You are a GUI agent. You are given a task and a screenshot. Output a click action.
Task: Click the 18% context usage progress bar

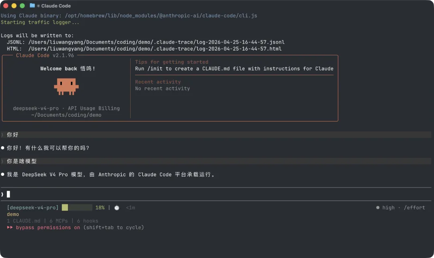[77, 208]
